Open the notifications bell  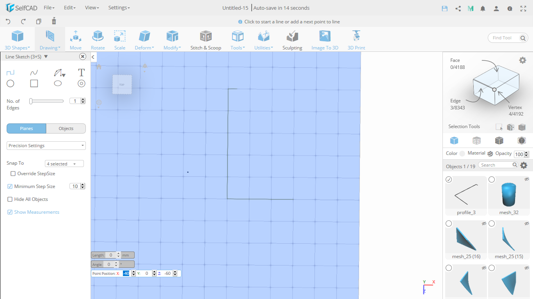point(483,8)
